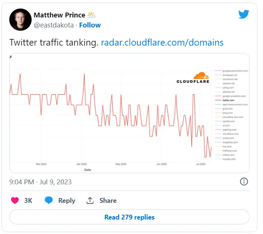Click the share upload arrow icon
This screenshot has width=263, height=234.
pyautogui.click(x=90, y=201)
